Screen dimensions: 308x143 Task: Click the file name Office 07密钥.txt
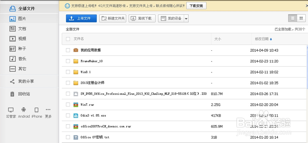[95, 137]
